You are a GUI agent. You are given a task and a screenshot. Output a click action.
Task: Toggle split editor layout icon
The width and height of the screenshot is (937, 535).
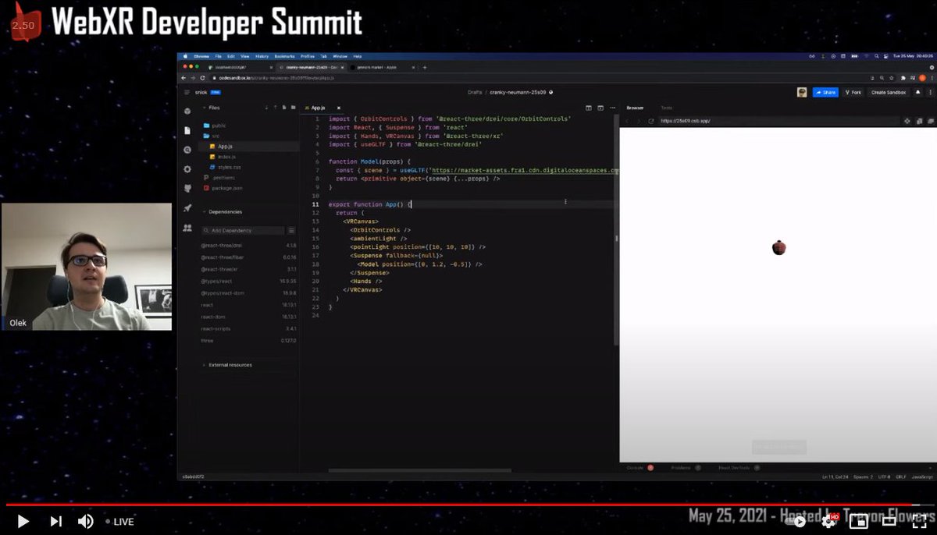[x=589, y=108]
